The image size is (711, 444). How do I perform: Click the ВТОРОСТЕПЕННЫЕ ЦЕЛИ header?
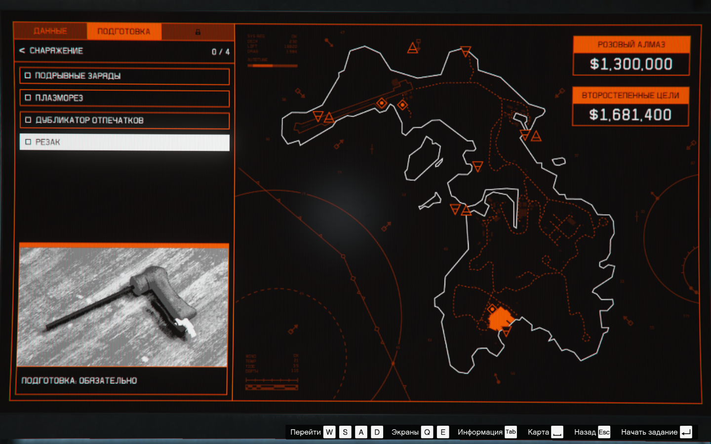pyautogui.click(x=631, y=95)
